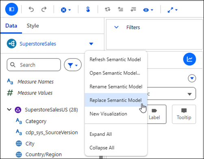Choose Collapse All
The width and height of the screenshot is (204, 159).
click(116, 148)
